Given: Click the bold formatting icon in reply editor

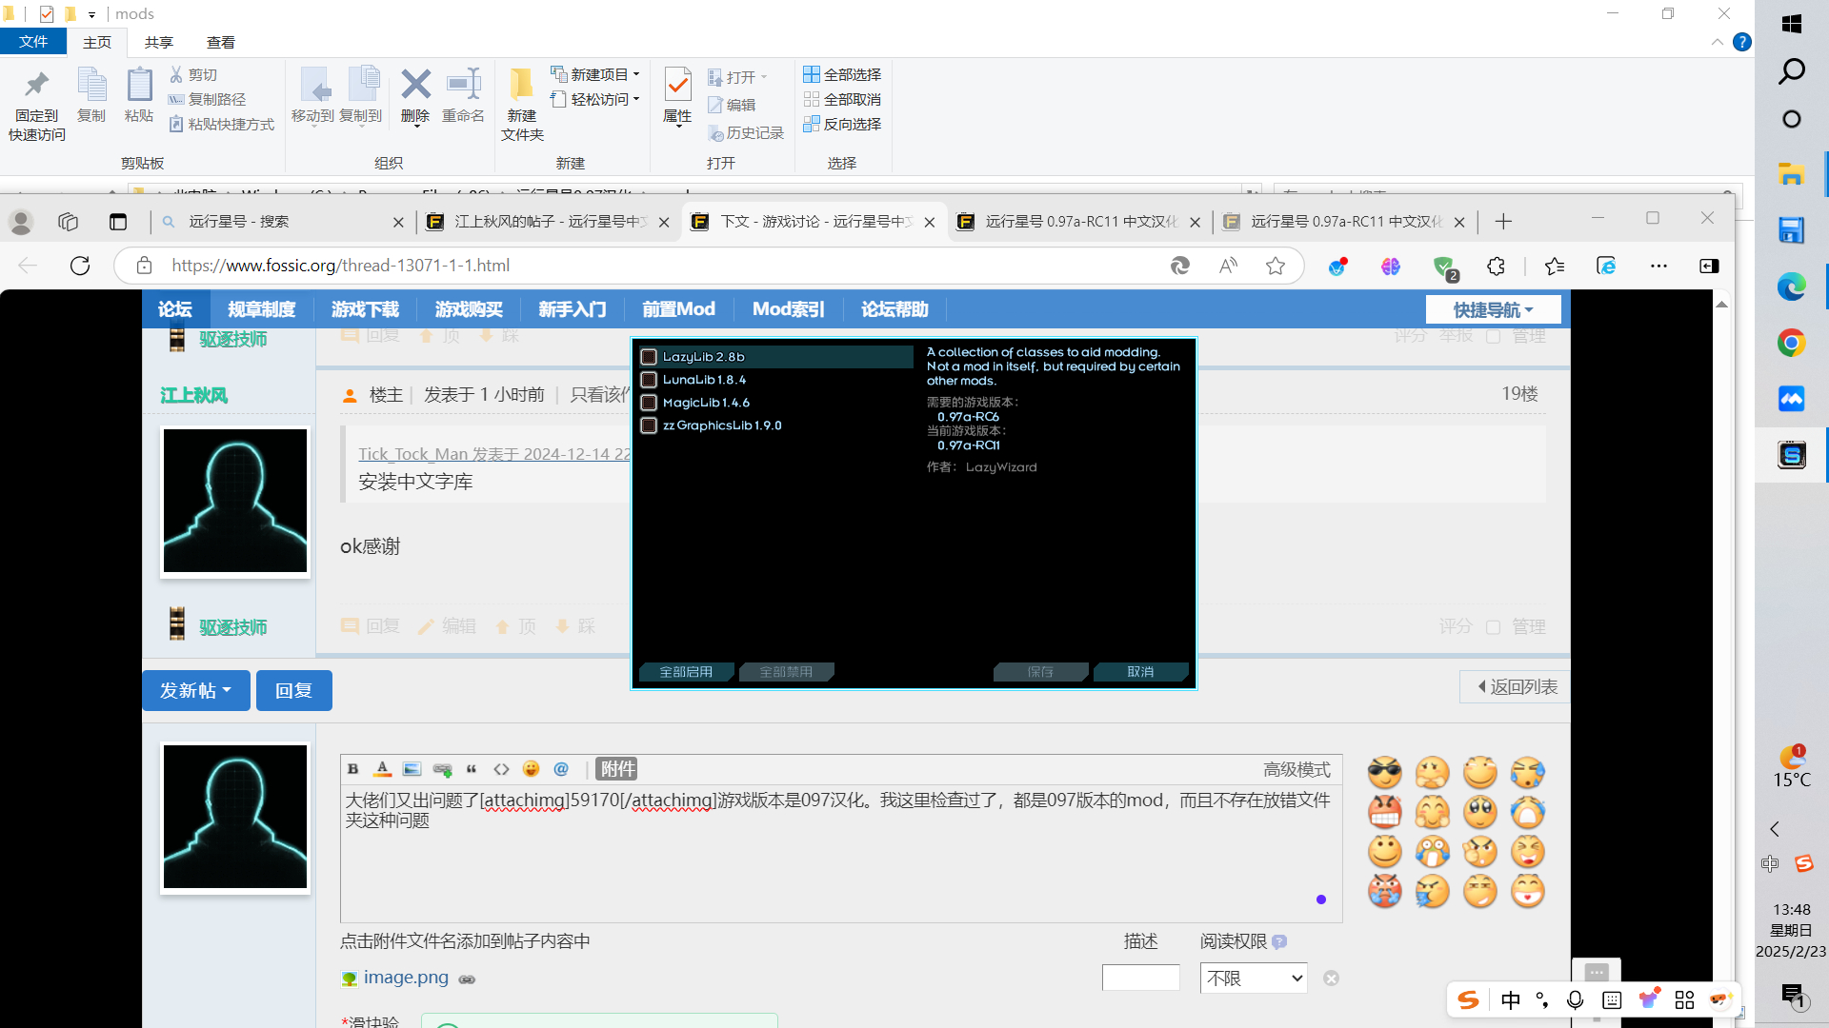Looking at the screenshot, I should pyautogui.click(x=352, y=769).
